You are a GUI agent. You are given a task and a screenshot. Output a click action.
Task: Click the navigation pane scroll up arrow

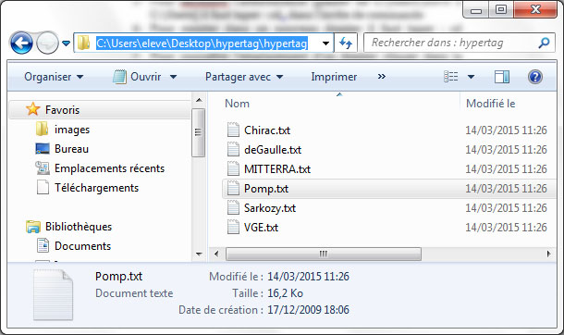tap(199, 100)
